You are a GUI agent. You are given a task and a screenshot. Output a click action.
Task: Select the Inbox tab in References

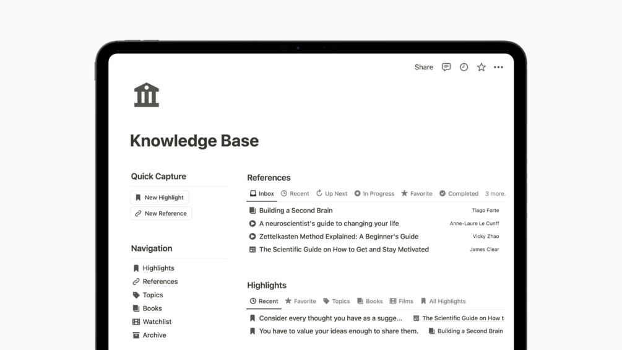pyautogui.click(x=262, y=194)
